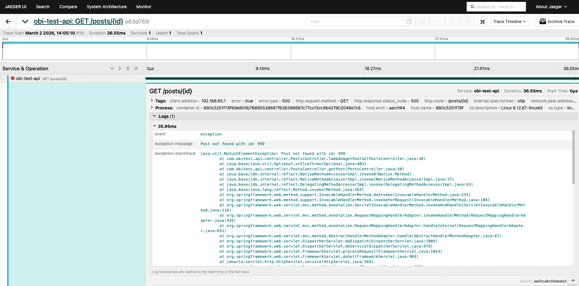The image size is (579, 286).
Task: Copy span deep link icon next to SpanID
Action: (x=573, y=281)
